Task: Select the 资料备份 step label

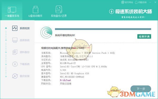Action: (x=24, y=52)
